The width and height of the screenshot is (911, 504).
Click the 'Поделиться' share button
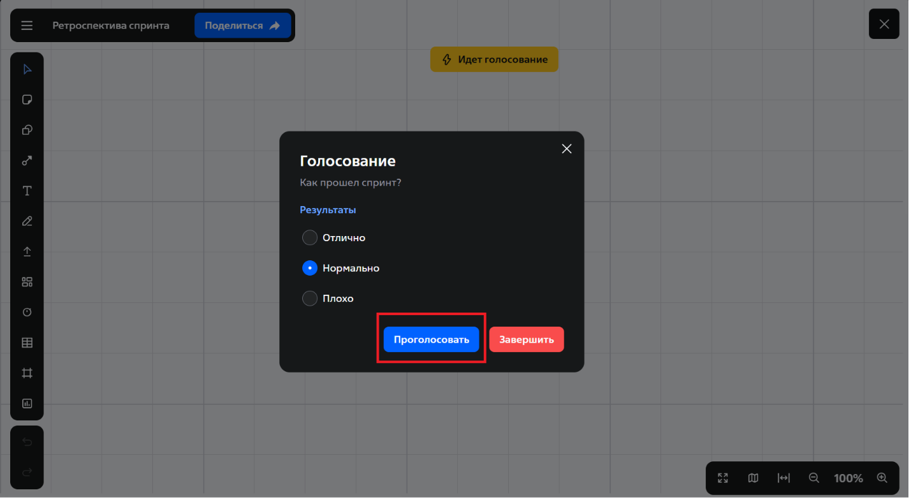click(x=242, y=26)
